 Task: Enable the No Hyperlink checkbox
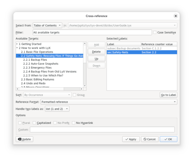(x=73, y=123)
